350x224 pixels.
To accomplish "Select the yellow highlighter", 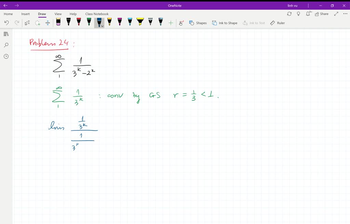I will click(140, 22).
